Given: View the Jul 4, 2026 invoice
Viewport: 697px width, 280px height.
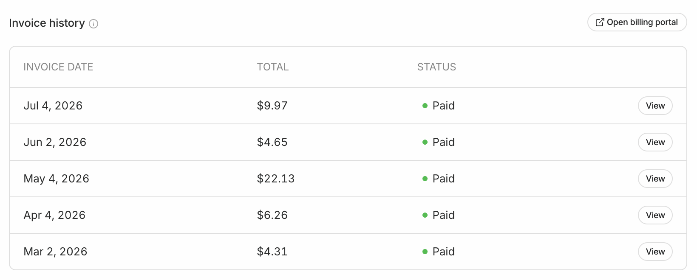Looking at the screenshot, I should point(655,106).
